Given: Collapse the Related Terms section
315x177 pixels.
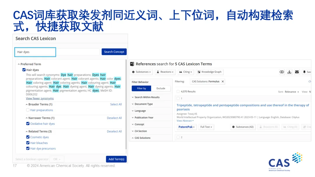Looking at the screenshot, I should click(x=27, y=132).
